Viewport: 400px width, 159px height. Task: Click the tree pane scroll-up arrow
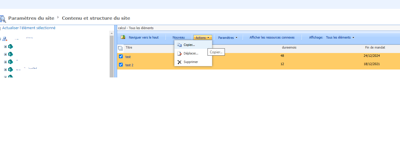point(112,33)
